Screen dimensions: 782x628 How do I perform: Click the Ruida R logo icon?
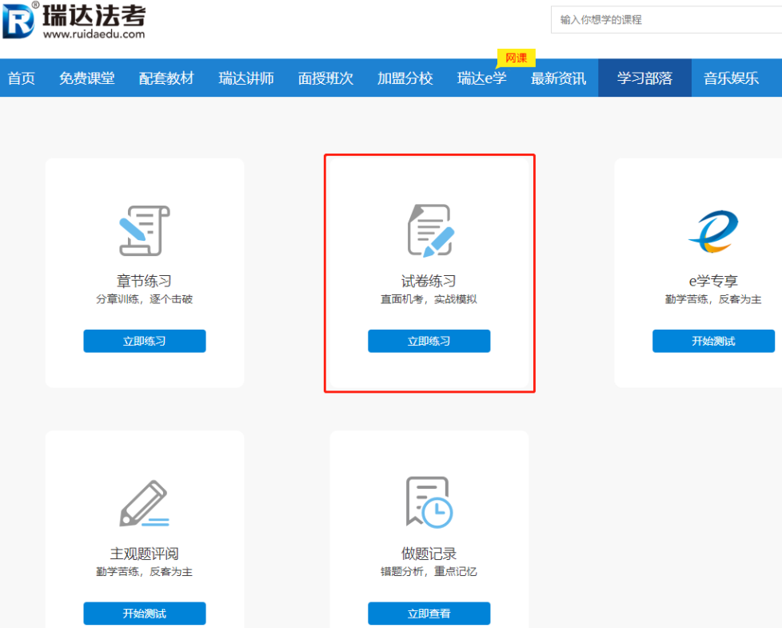pyautogui.click(x=19, y=21)
